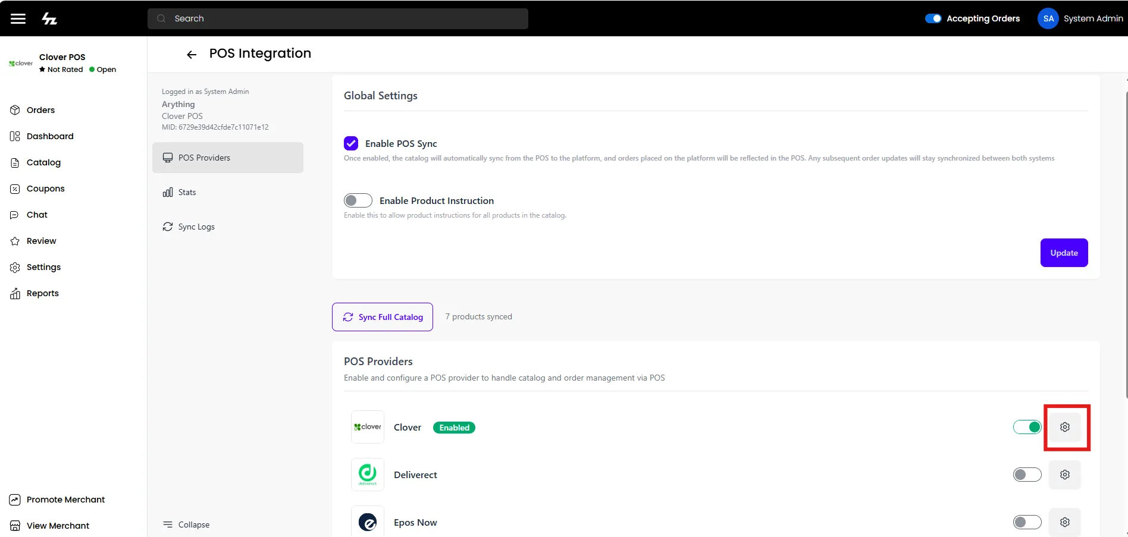The image size is (1128, 537).
Task: Click the 'Not Rated' status text
Action: 65,70
